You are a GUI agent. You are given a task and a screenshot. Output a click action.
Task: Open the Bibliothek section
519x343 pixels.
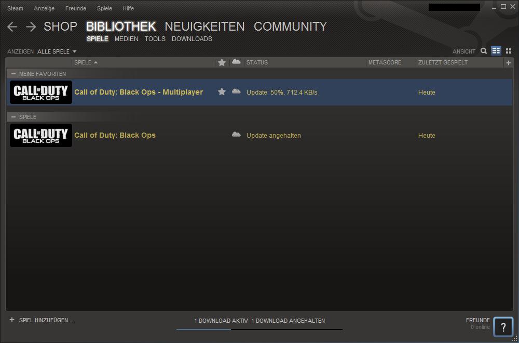(121, 27)
